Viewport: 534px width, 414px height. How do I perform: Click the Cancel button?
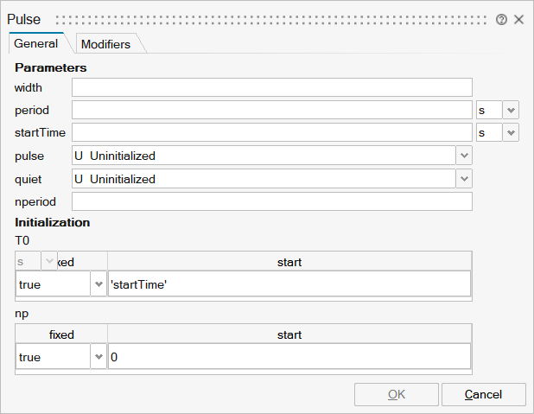pyautogui.click(x=483, y=394)
